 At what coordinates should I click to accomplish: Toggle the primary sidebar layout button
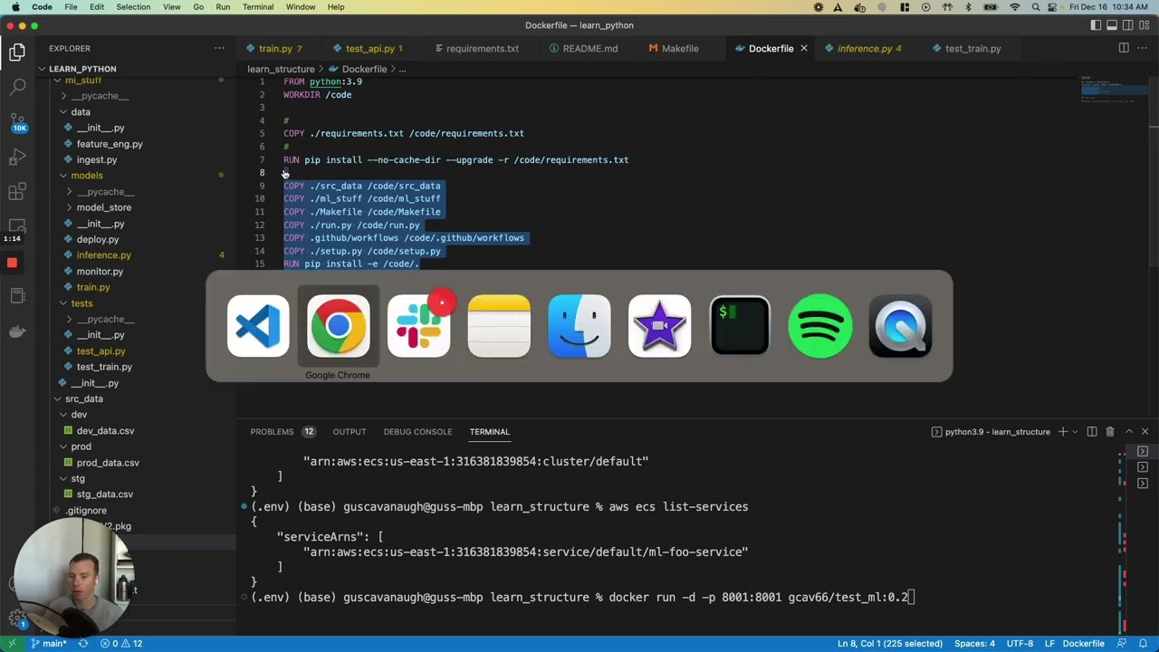[1097, 25]
